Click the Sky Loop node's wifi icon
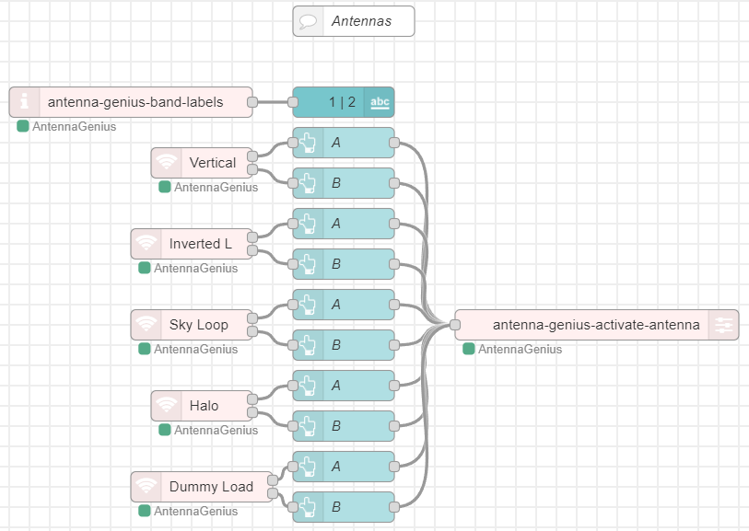The image size is (749, 531). point(146,325)
